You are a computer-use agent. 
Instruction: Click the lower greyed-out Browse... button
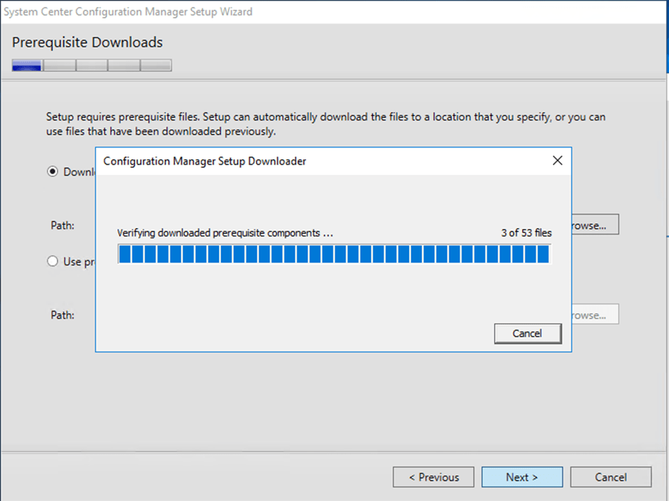(596, 315)
